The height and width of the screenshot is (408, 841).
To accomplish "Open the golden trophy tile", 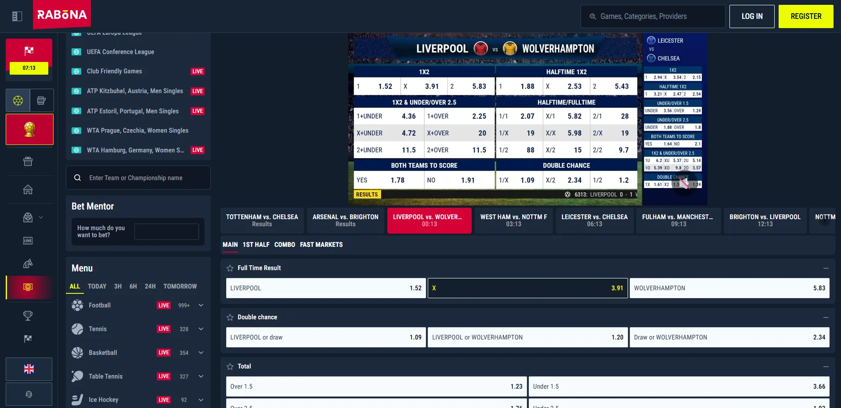I will tap(29, 129).
